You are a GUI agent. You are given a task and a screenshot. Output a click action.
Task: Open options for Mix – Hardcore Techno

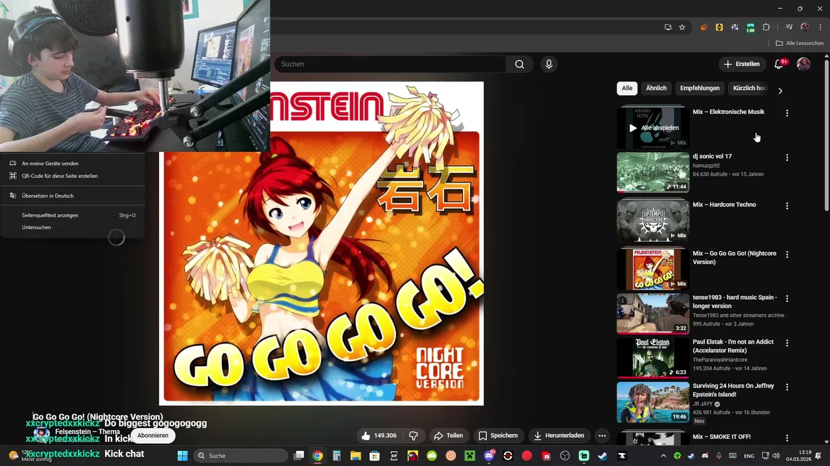pyautogui.click(x=787, y=206)
